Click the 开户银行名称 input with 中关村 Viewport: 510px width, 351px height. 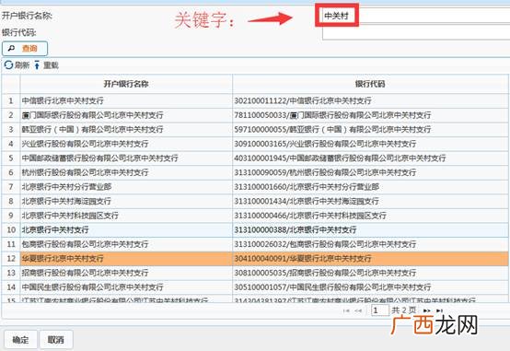coord(416,16)
